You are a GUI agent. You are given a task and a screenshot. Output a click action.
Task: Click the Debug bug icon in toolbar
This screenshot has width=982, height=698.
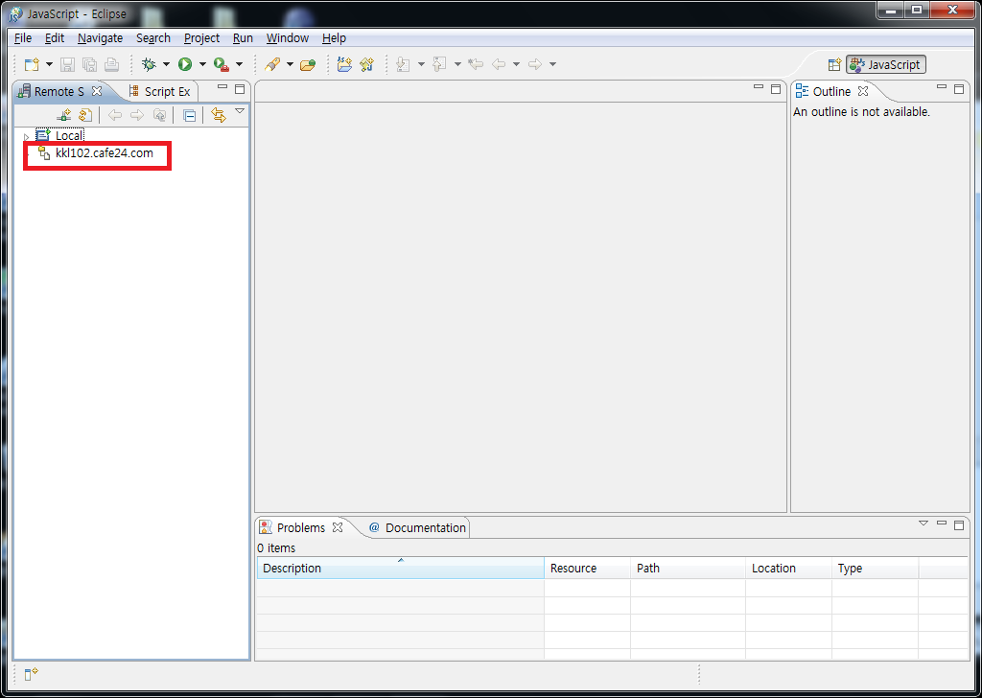149,64
